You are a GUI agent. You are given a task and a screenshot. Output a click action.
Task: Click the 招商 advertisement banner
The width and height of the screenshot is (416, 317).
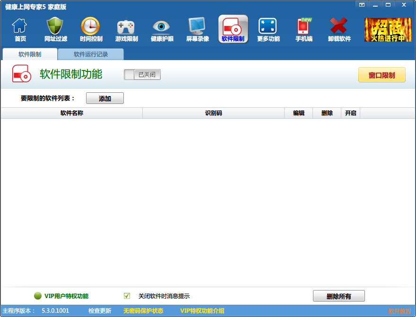pyautogui.click(x=388, y=30)
